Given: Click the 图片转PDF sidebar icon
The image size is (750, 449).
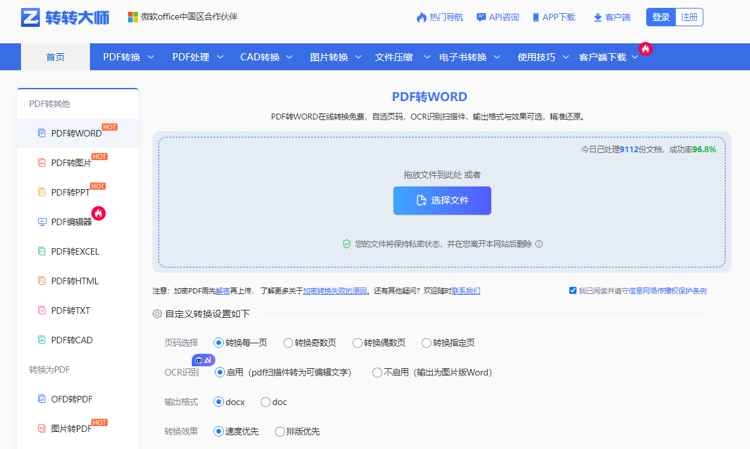Looking at the screenshot, I should 41,429.
